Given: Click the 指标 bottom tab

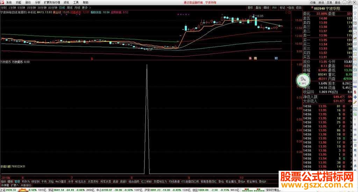Looking at the screenshot, I should pos(3,182).
